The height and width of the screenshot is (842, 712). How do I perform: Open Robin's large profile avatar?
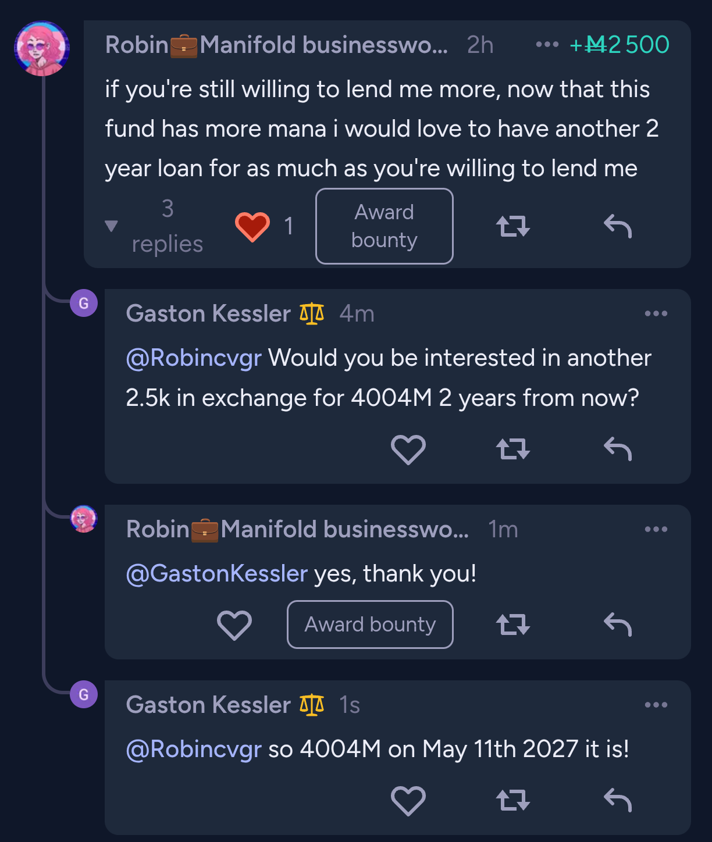42,49
